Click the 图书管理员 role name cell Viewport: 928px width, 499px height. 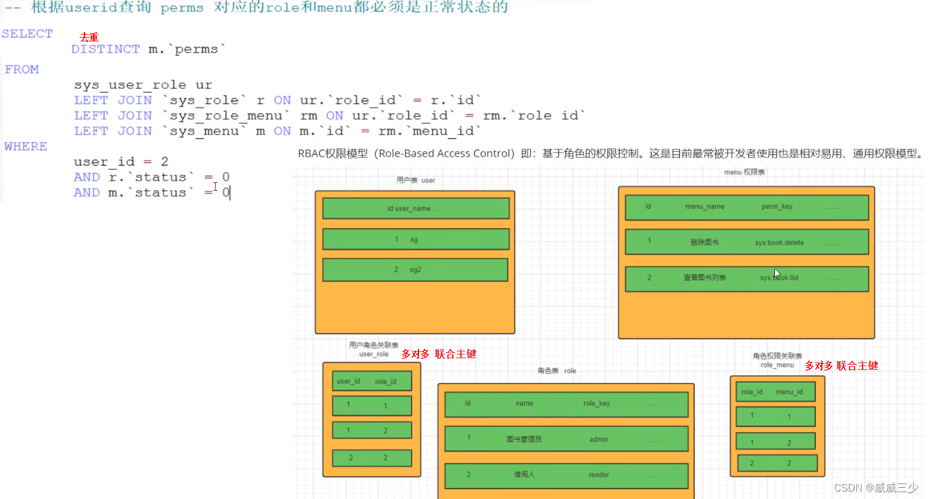coord(524,439)
